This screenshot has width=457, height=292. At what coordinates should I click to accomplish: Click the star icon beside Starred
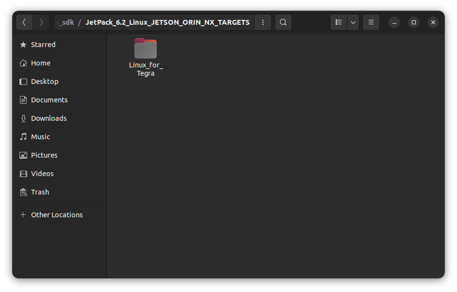point(23,45)
